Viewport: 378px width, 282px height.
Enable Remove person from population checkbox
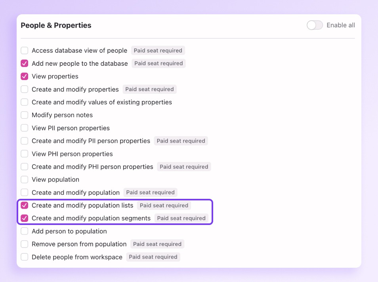[x=25, y=244]
